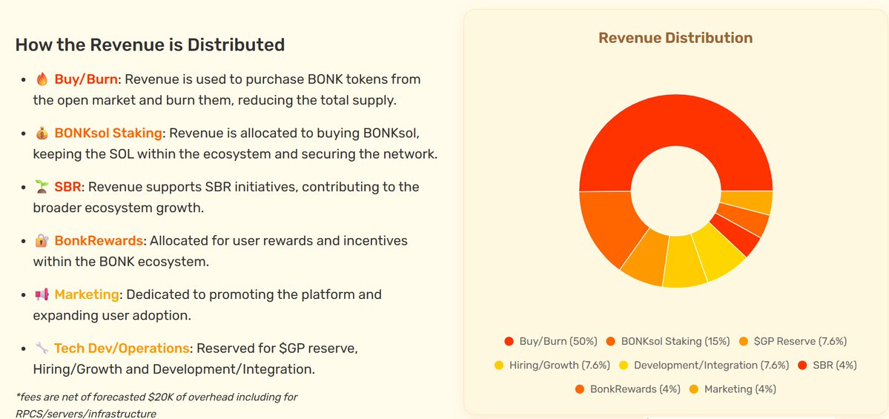The image size is (889, 419).
Task: Click the 'Development/Integration (7.6%)' legend label
Action: [x=712, y=365]
